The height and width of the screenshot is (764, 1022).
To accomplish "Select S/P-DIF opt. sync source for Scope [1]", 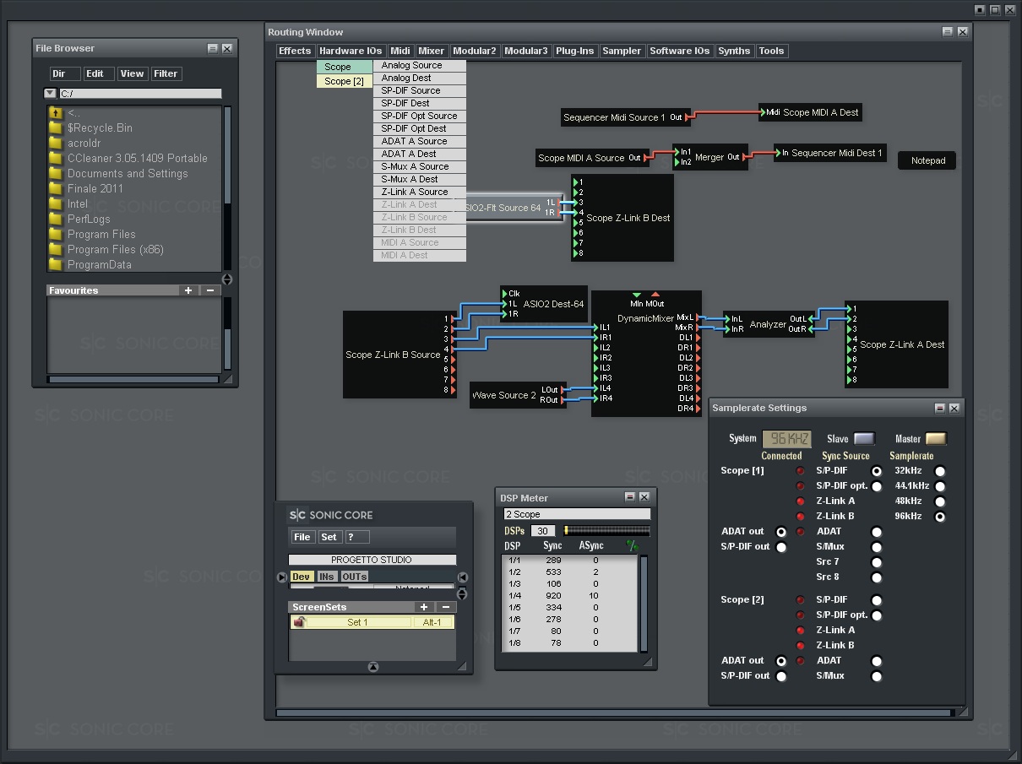I will [x=877, y=486].
